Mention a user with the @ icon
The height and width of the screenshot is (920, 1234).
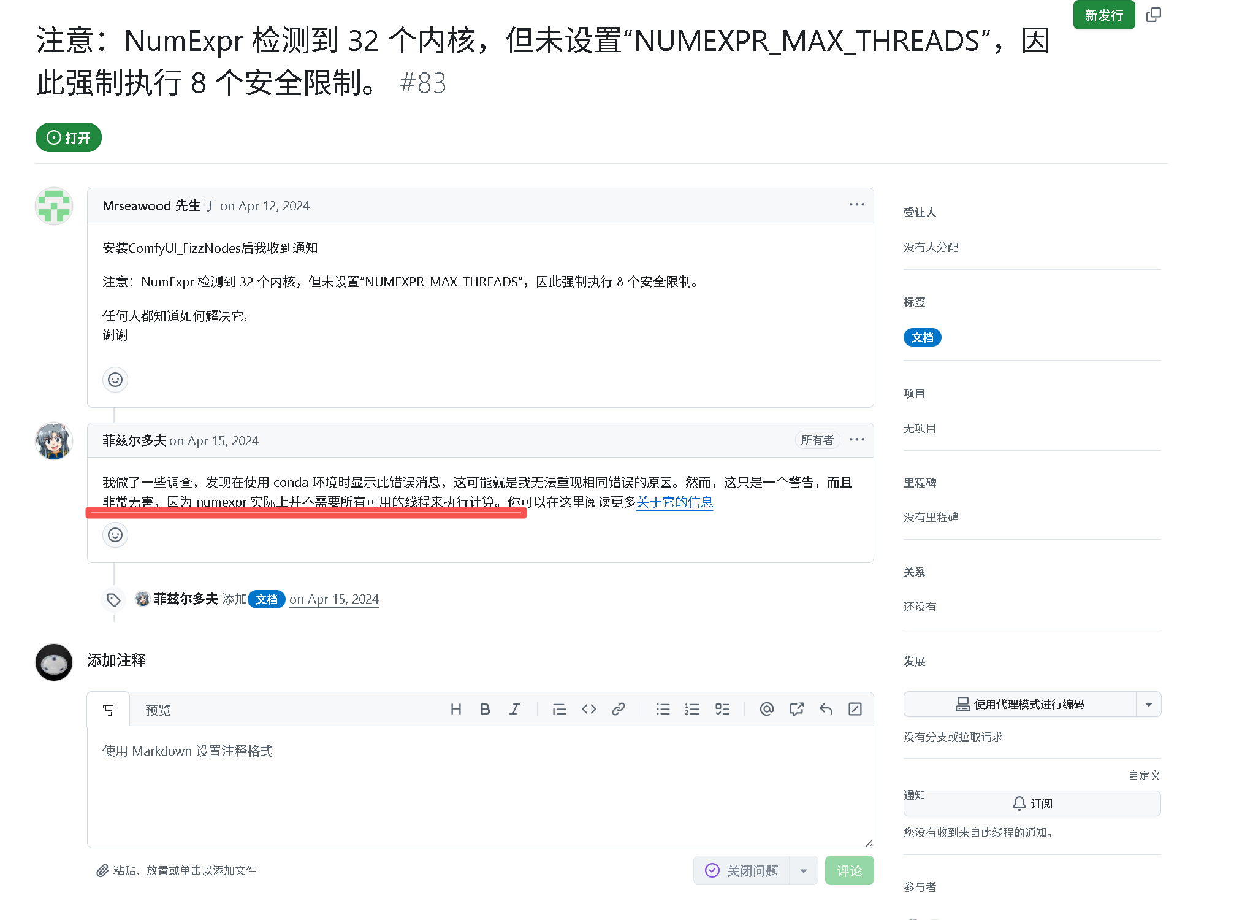point(766,709)
